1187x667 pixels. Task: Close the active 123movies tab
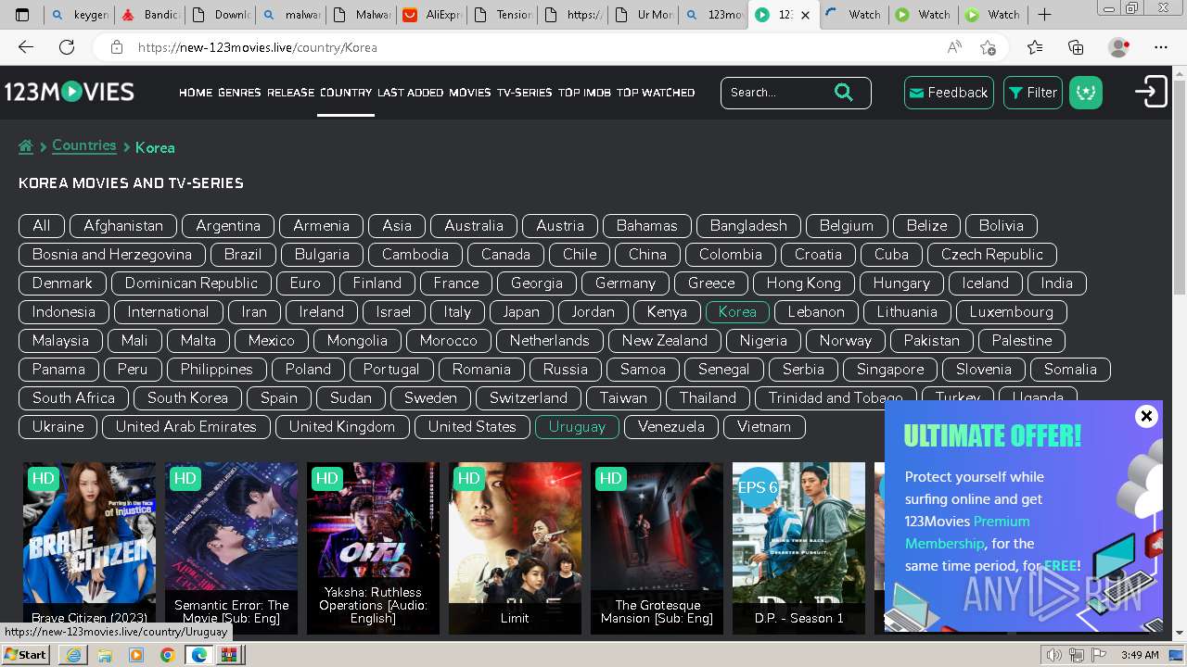tap(805, 15)
